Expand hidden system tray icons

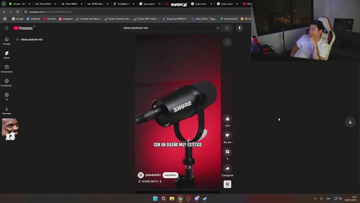(x=315, y=198)
